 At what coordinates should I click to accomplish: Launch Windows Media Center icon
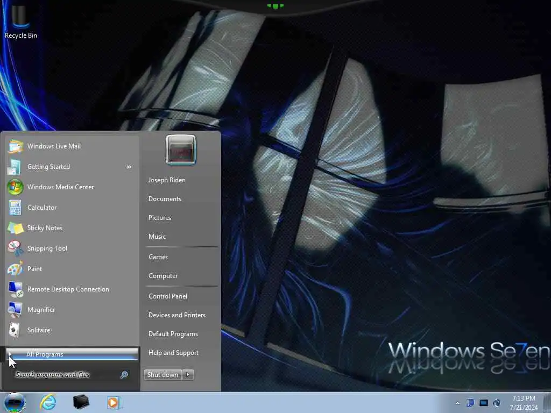[x=15, y=187]
